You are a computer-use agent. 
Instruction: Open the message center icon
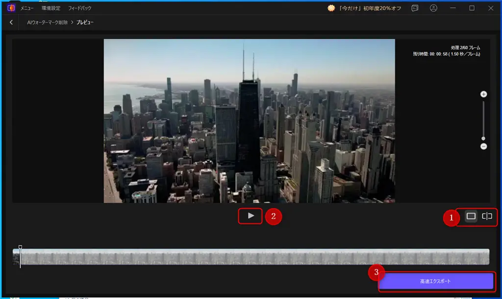(415, 8)
